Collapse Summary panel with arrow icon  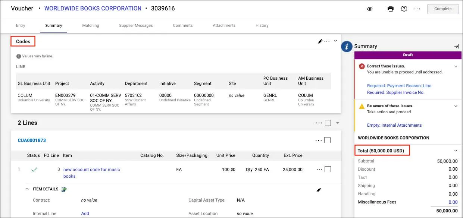[456, 46]
